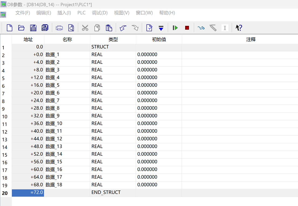The height and width of the screenshot is (206, 298).
Task: Open the 窗口(W) menu
Action: click(144, 13)
